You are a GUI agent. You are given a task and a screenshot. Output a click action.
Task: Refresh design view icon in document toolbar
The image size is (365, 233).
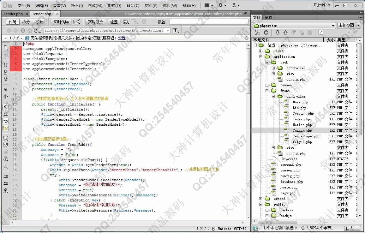[144, 22]
